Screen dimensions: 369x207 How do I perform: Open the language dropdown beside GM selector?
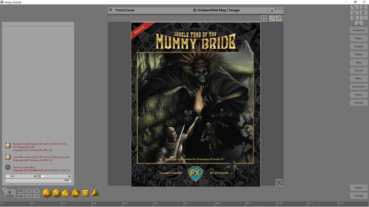56,176
